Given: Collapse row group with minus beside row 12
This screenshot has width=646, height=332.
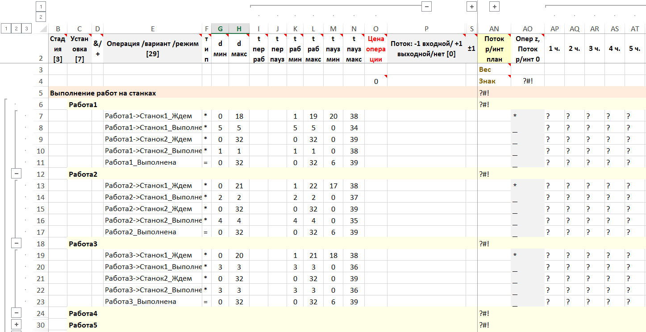Looking at the screenshot, I should [x=16, y=174].
